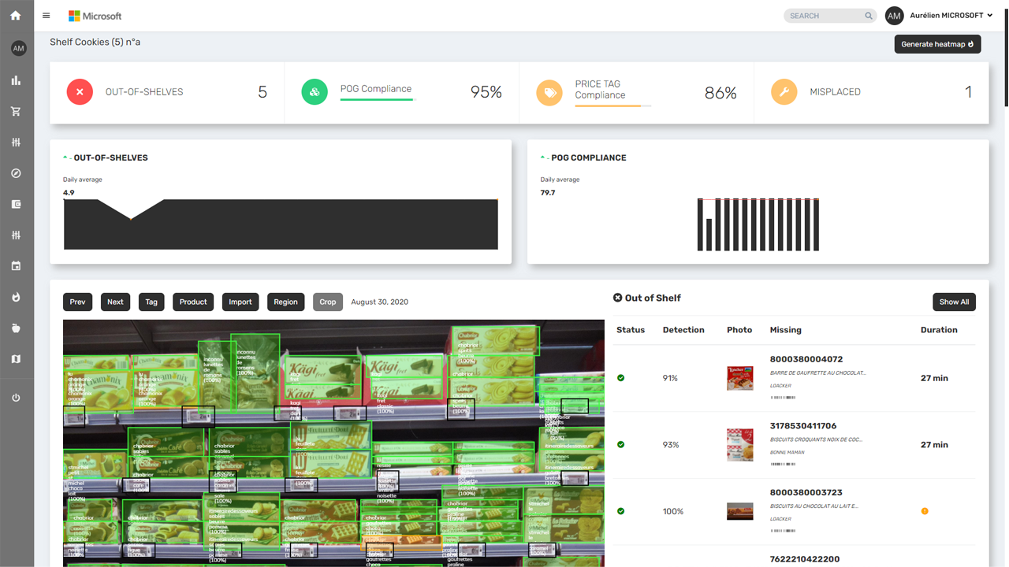
Task: Click the August 30, 2020 date label
Action: tap(380, 302)
